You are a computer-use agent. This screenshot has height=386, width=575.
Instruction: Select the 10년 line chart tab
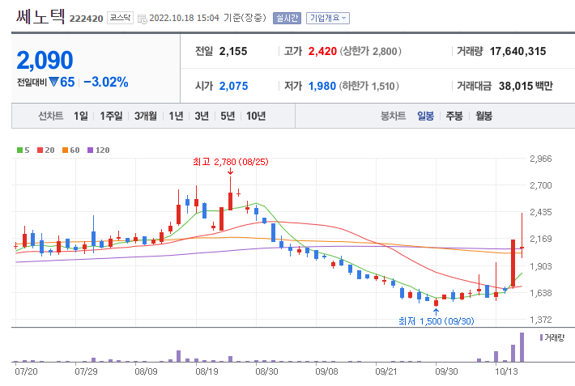(x=256, y=116)
